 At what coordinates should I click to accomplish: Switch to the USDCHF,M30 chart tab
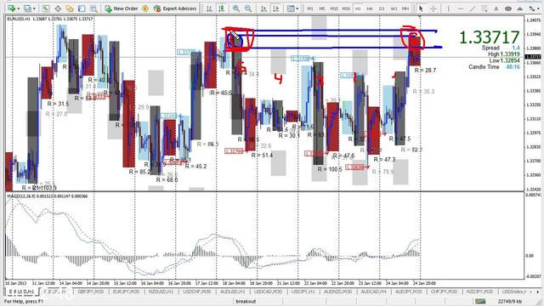click(x=196, y=292)
